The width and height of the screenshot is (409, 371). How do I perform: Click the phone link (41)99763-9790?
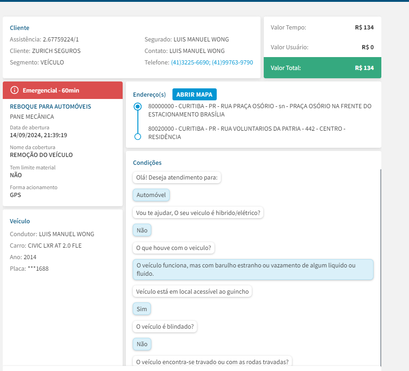[x=232, y=63]
